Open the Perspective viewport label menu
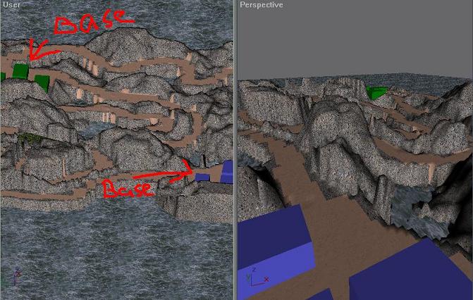This screenshot has height=300, width=473. pyautogui.click(x=261, y=5)
